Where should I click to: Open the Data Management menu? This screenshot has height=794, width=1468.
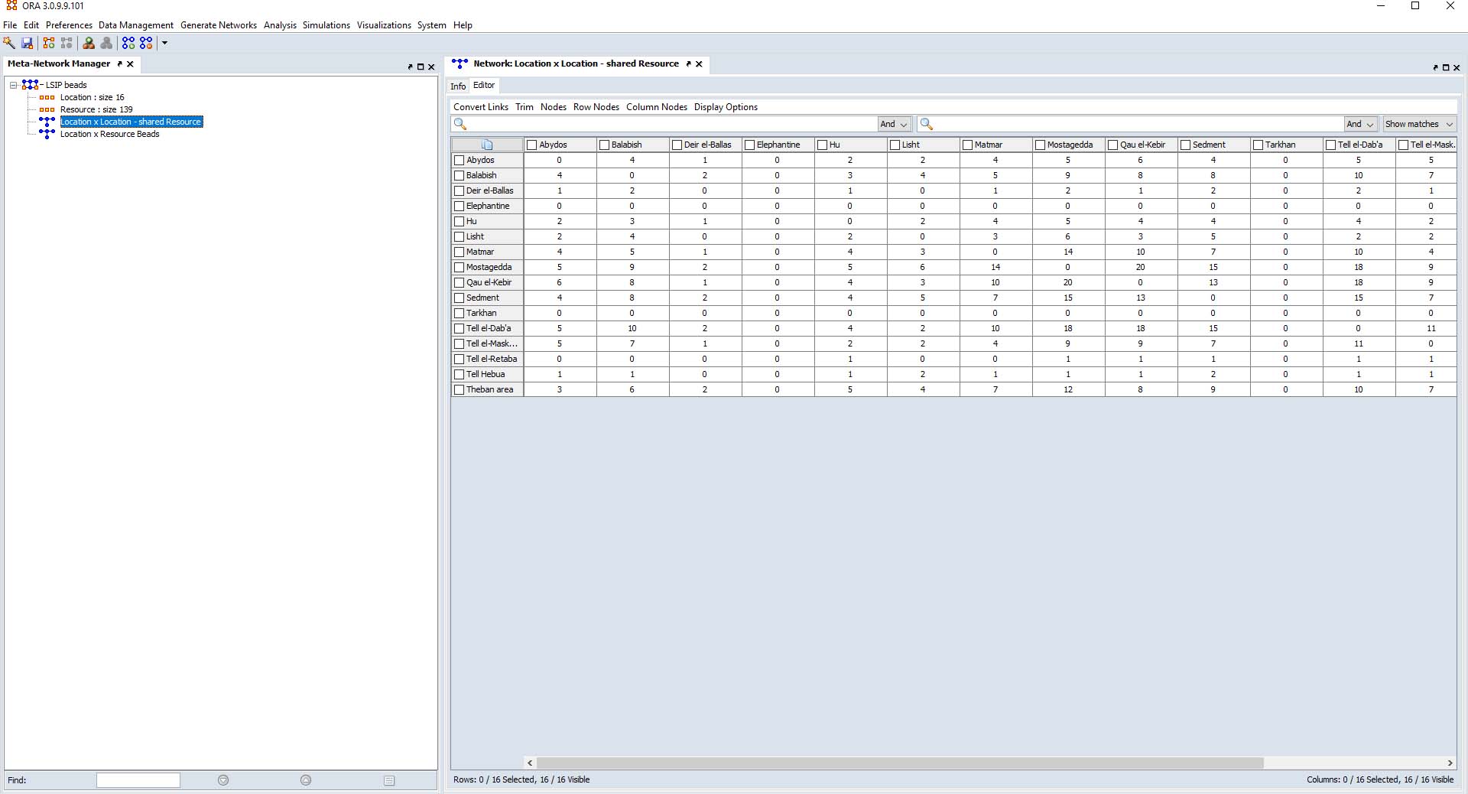136,25
